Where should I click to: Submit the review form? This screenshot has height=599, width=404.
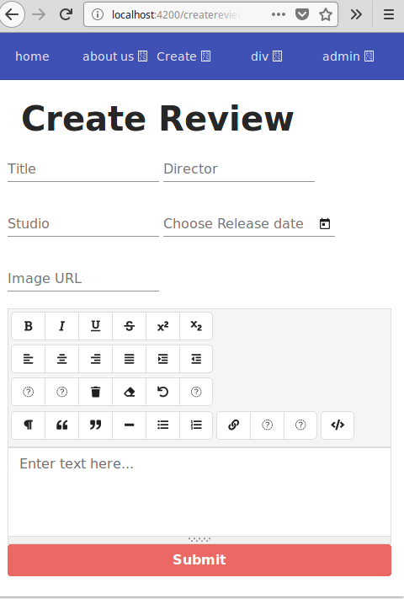(x=199, y=559)
